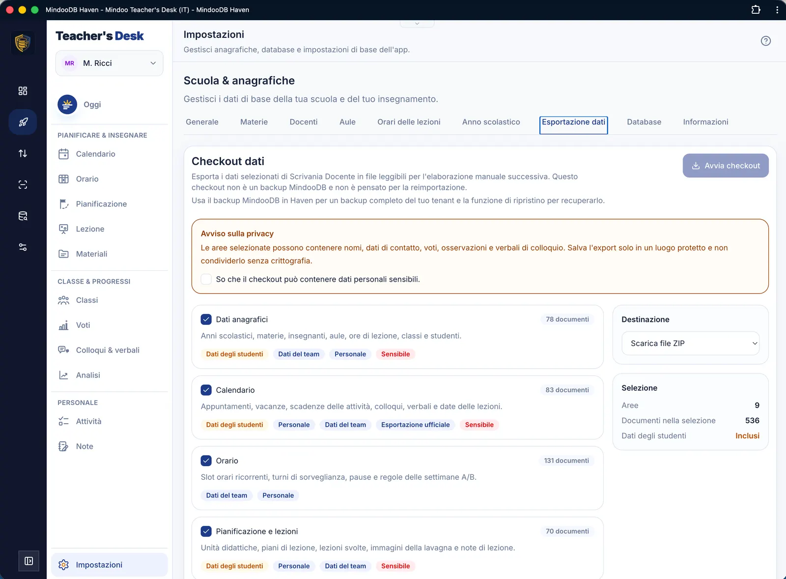Screen dimensions: 786x579
Task: Click the Colloqui & verbali chat icon
Action: [x=63, y=350]
